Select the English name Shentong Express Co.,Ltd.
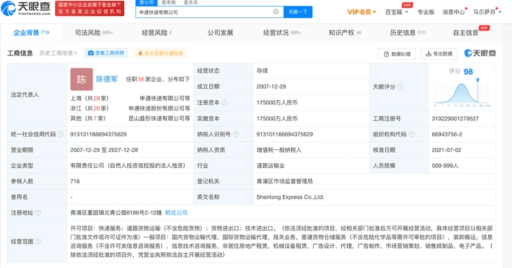 [x=290, y=197]
